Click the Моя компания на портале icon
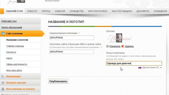The image size is (169, 95). pos(3,89)
